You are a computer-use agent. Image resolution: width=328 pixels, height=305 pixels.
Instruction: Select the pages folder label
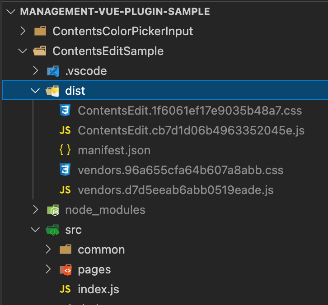coord(94,269)
